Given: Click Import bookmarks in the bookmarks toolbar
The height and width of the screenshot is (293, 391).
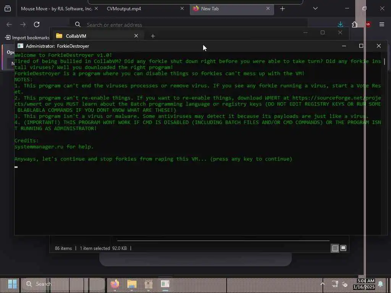Looking at the screenshot, I should point(27,38).
